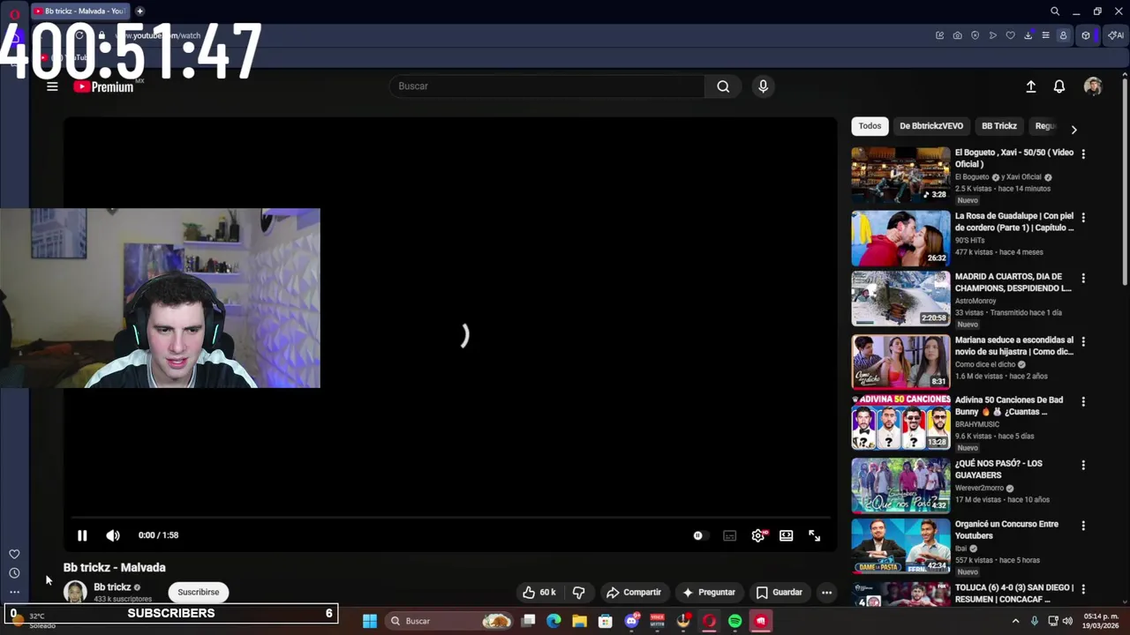Viewport: 1130px width, 635px height.
Task: Open Opera easy setup sliders icon
Action: point(1045,35)
